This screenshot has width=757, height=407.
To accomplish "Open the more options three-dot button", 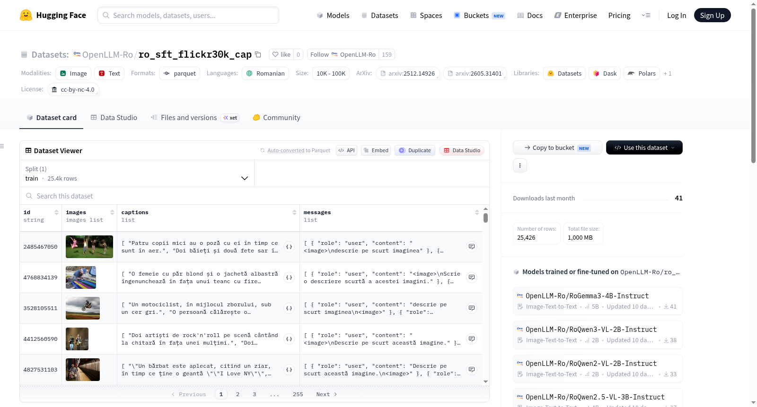I will [x=520, y=165].
